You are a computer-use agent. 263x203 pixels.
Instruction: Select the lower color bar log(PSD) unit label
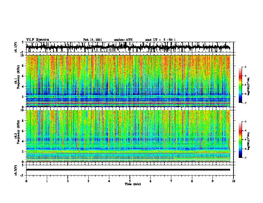tap(249, 141)
